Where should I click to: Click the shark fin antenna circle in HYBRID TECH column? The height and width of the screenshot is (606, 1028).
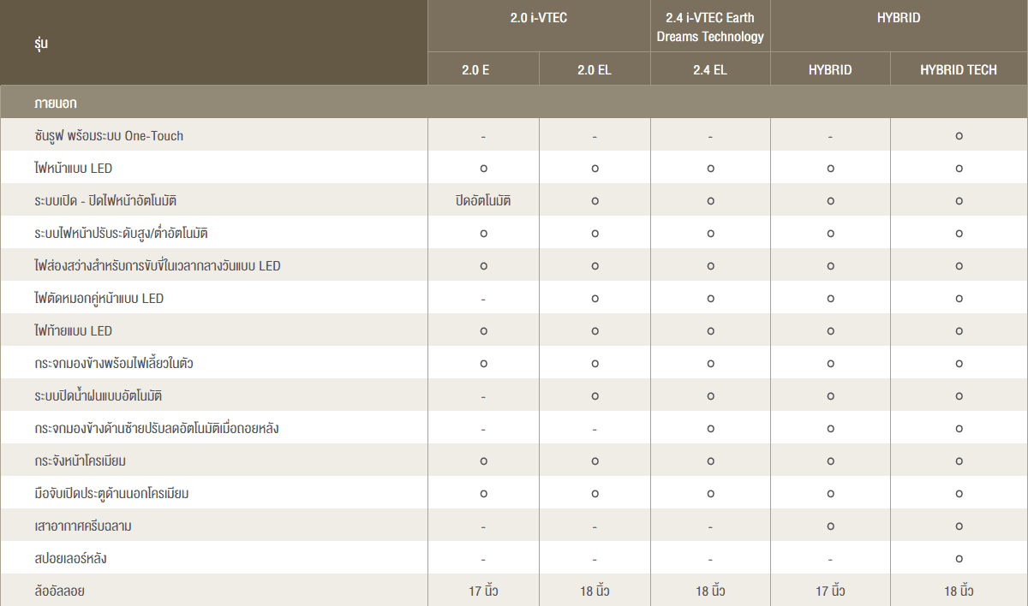pyautogui.click(x=959, y=526)
